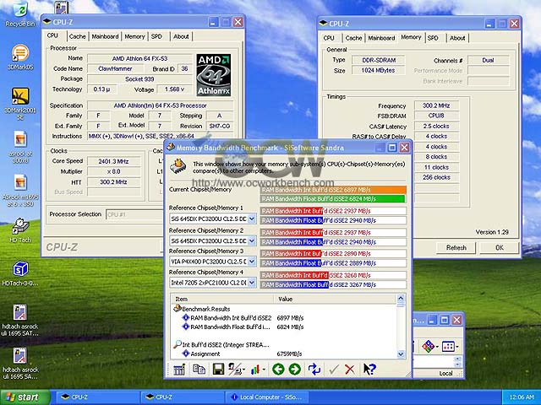Switch to Cache tab in left CPU-Z window
The width and height of the screenshot is (541, 405).
(77, 36)
